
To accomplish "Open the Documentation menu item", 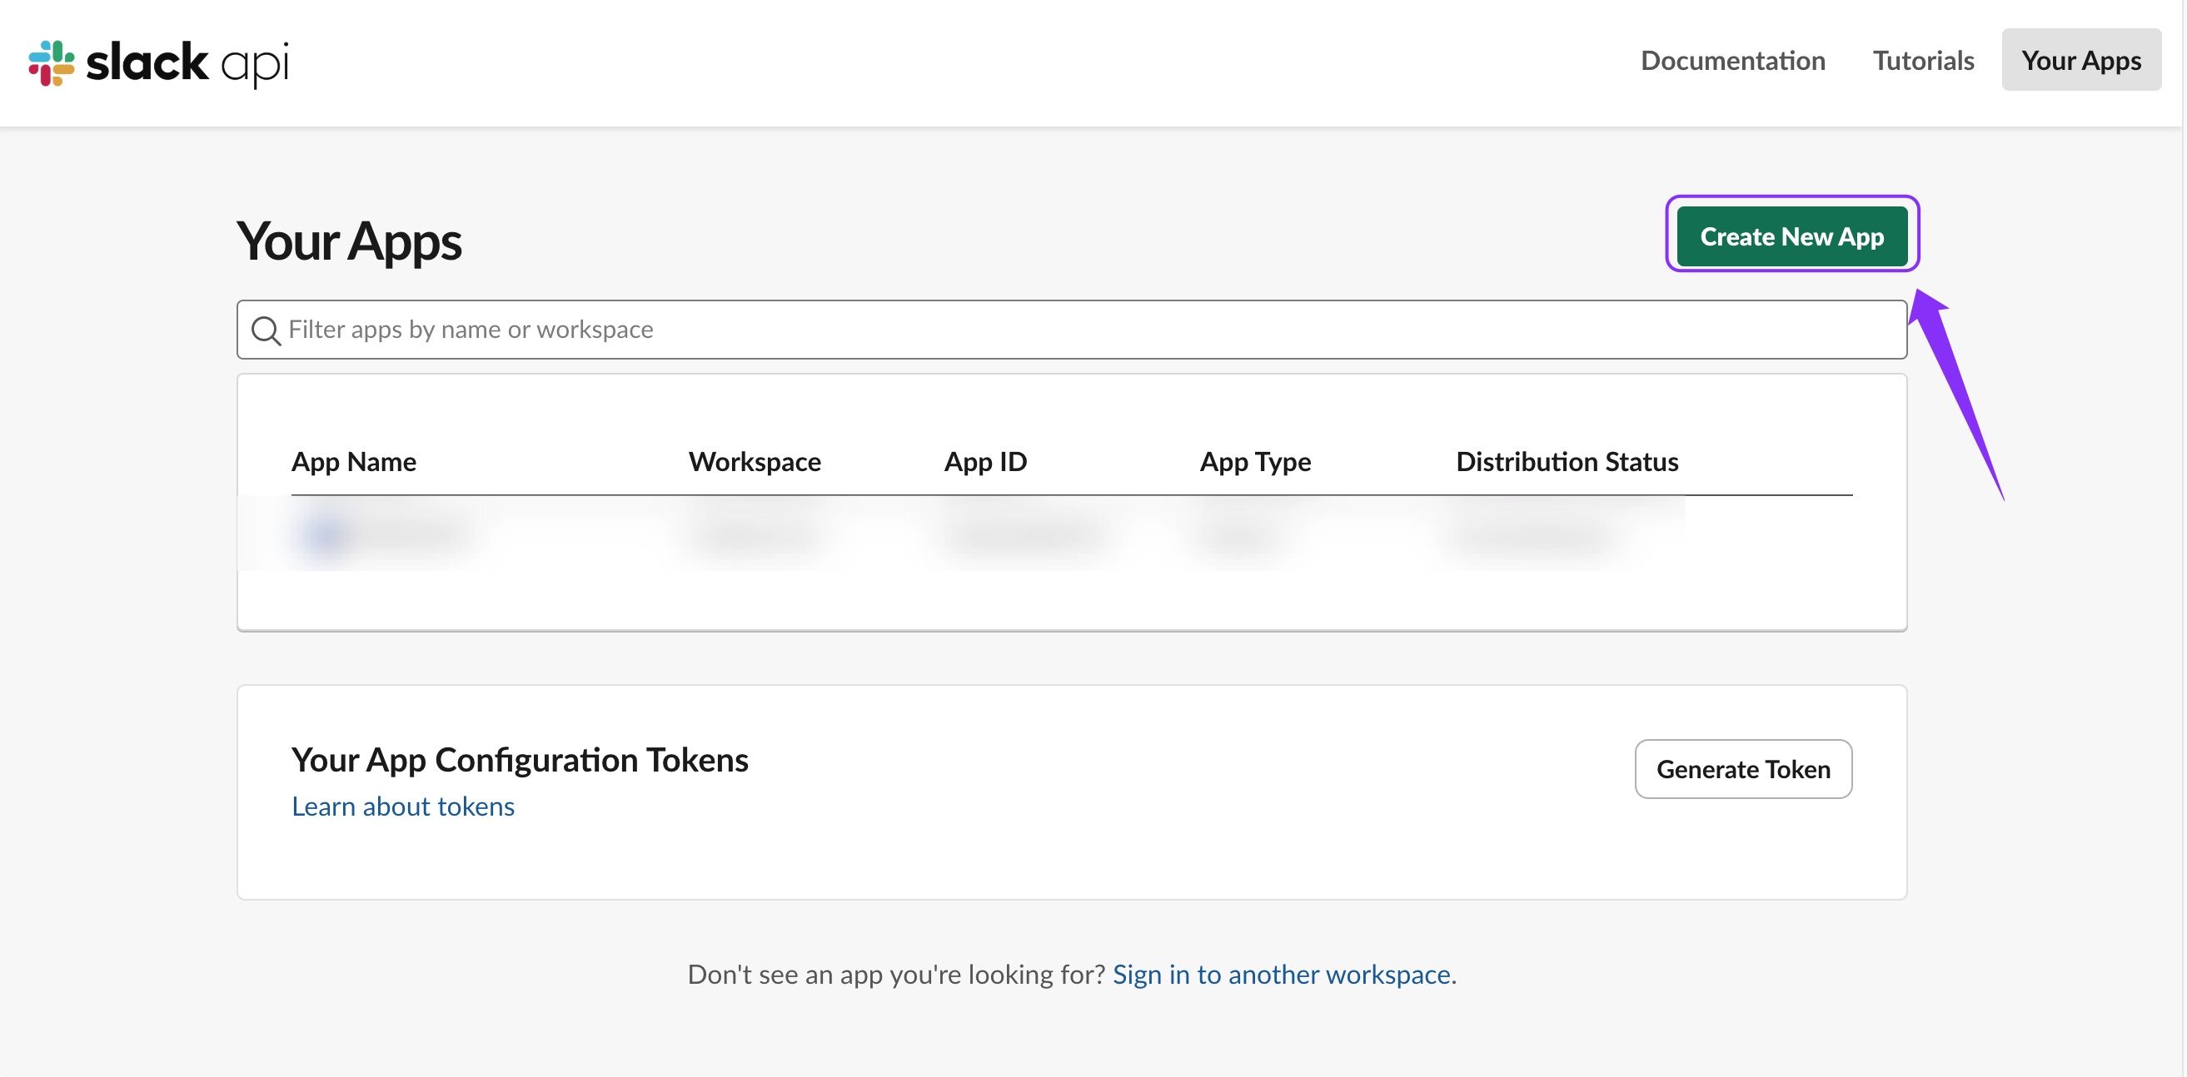I will [1732, 60].
